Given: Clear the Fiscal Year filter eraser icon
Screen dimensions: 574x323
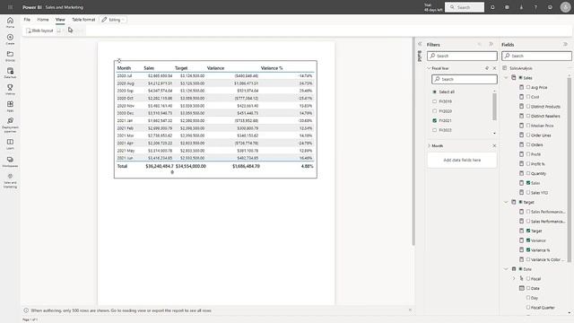Looking at the screenshot, I should tap(487, 68).
